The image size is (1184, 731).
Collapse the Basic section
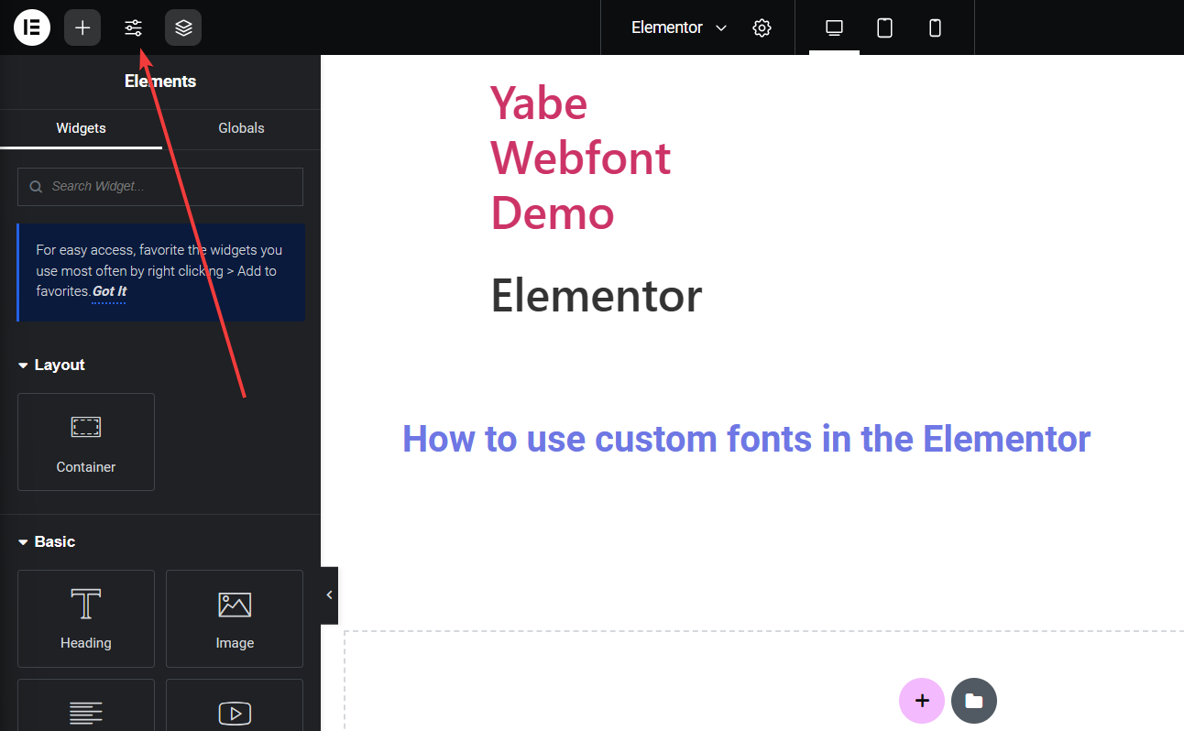[47, 541]
